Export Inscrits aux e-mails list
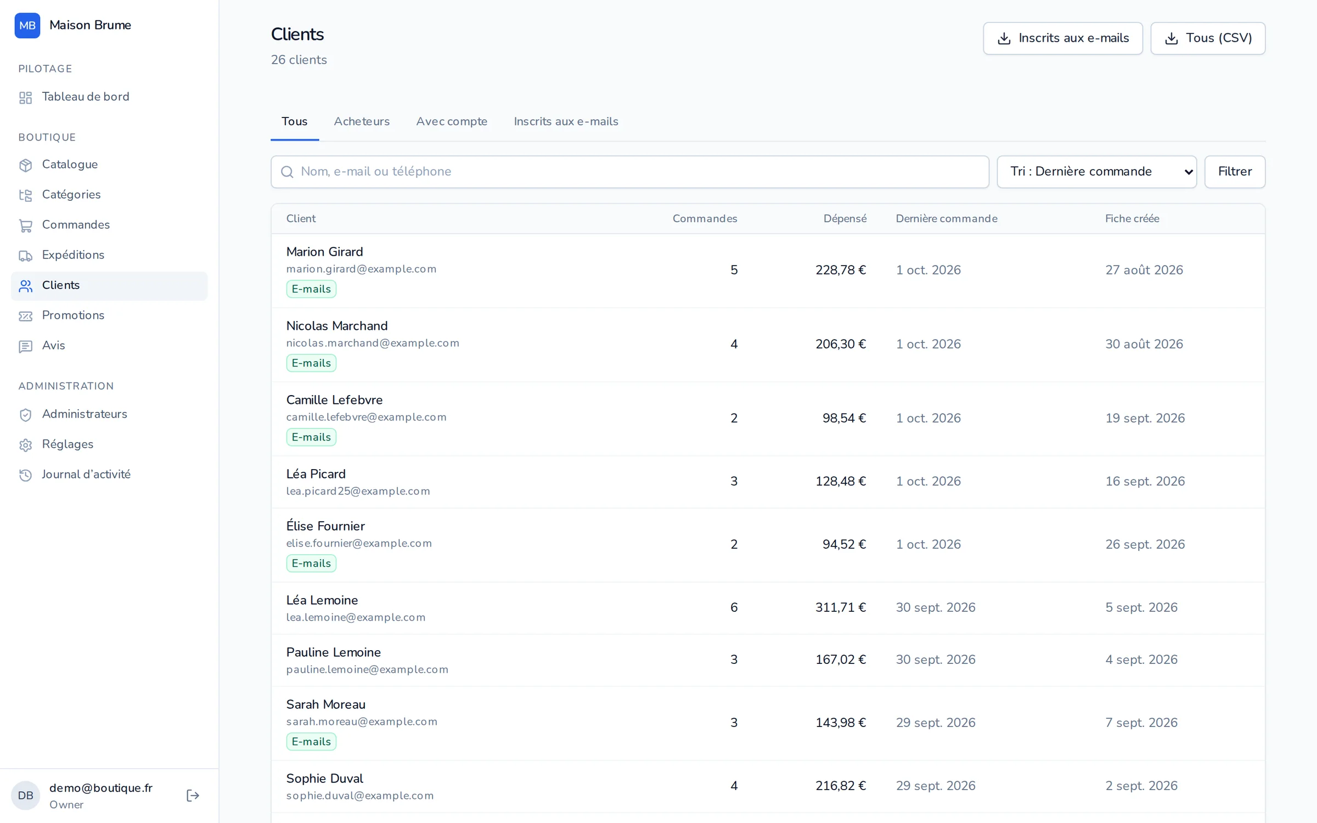Image resolution: width=1317 pixels, height=823 pixels. click(1062, 38)
